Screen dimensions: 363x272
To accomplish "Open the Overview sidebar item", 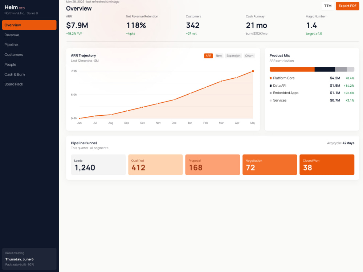I will [29, 25].
